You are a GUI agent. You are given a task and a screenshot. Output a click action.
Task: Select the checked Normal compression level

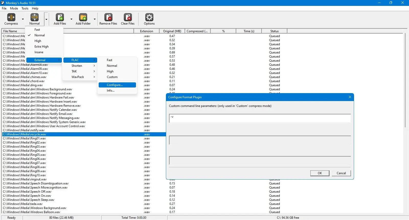pyautogui.click(x=44, y=35)
